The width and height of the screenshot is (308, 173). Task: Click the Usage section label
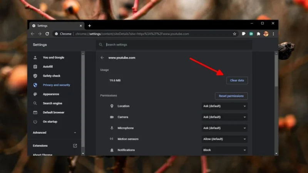[104, 70]
